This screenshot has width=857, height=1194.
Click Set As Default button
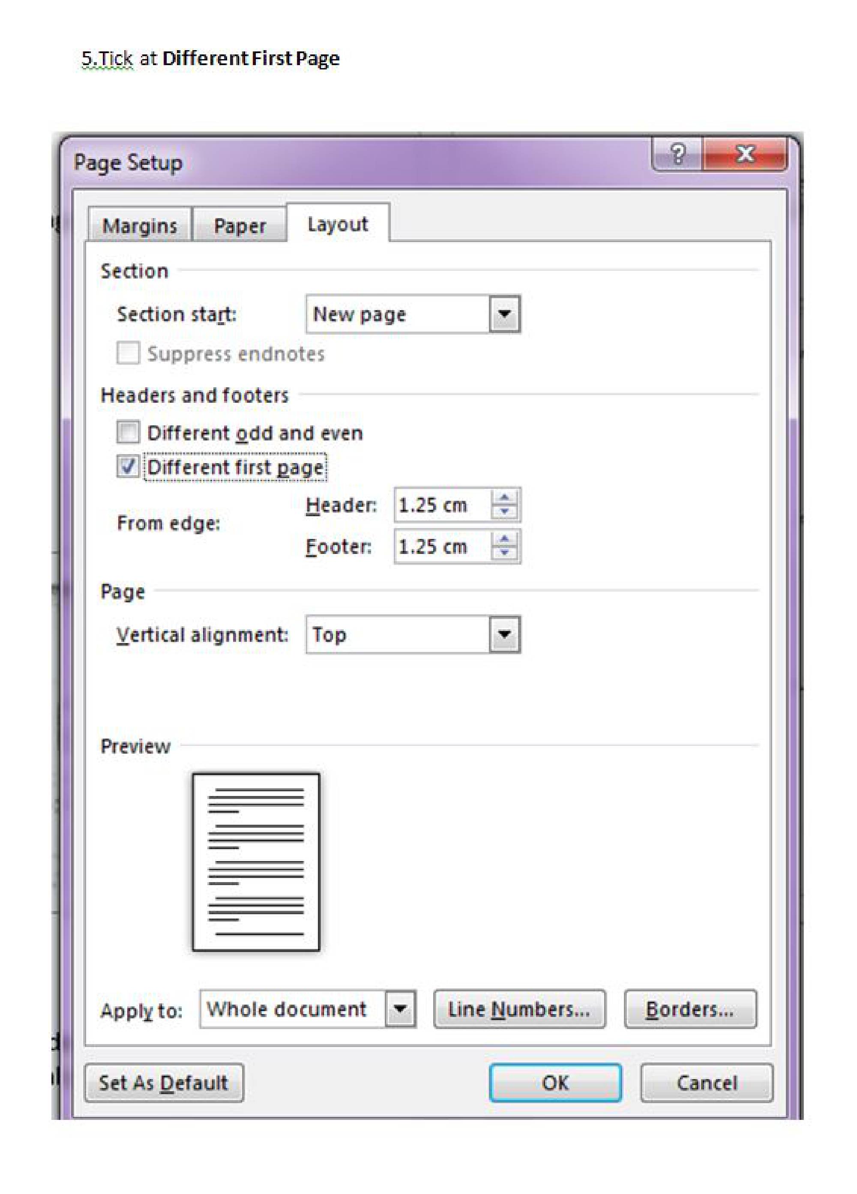tap(164, 1083)
